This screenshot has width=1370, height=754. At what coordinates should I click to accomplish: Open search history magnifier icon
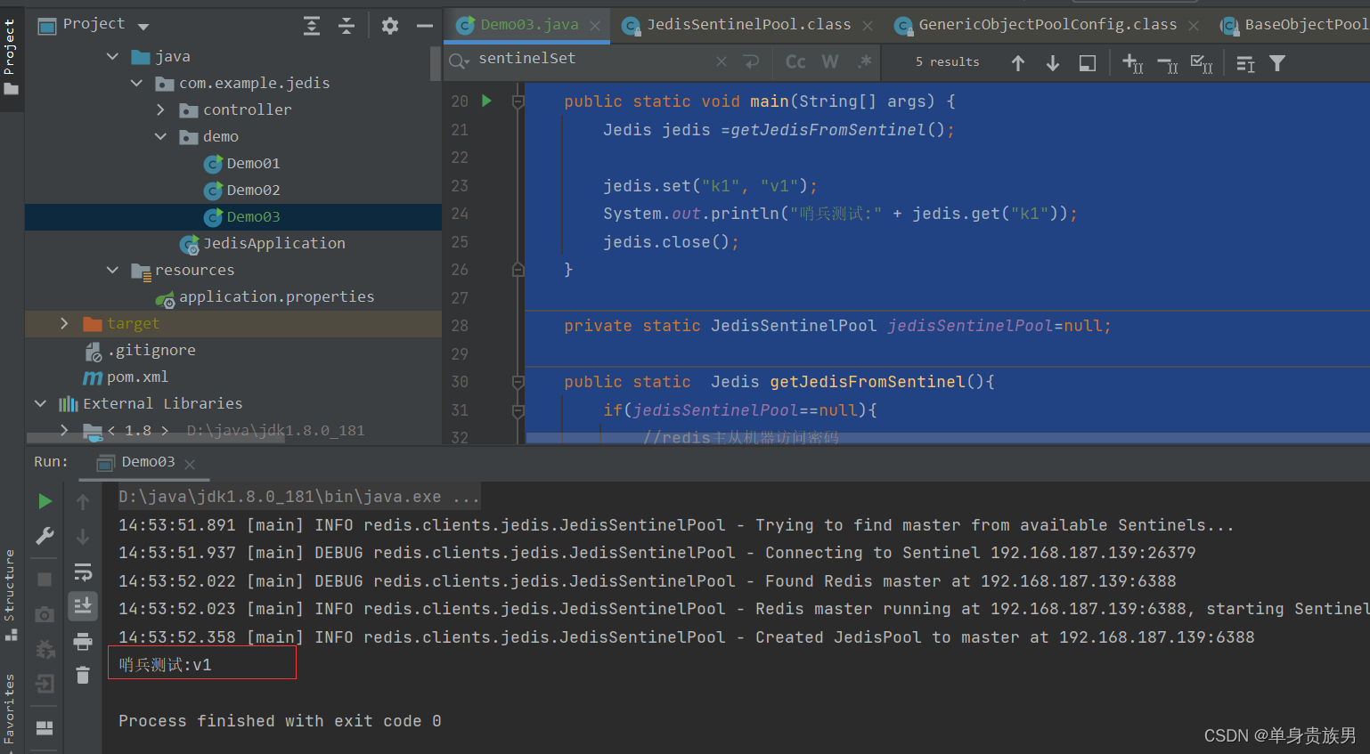coord(459,61)
